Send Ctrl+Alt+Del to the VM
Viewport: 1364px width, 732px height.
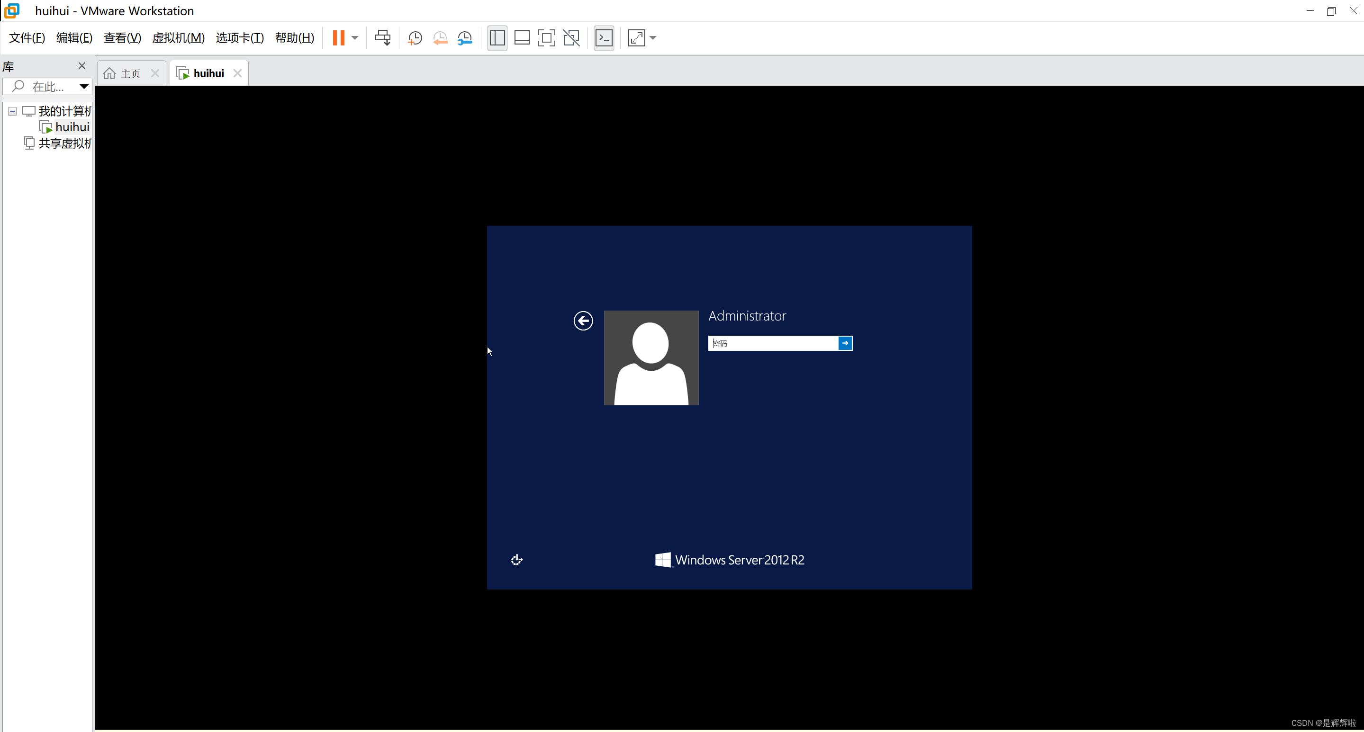click(382, 37)
